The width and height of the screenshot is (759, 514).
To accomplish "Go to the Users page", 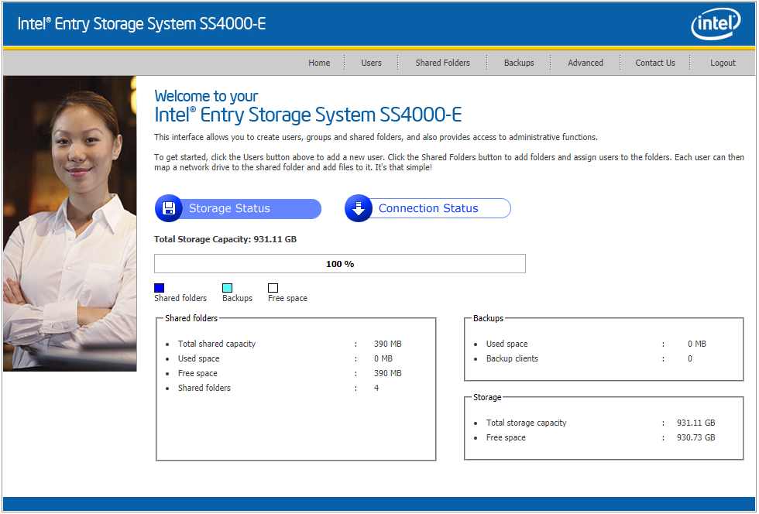I will (371, 63).
